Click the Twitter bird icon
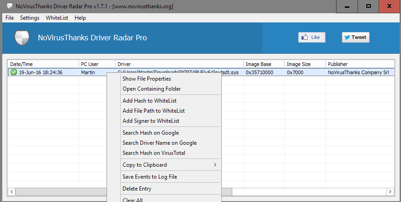 [347, 38]
